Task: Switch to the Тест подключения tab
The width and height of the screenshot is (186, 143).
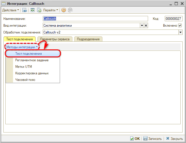Action: tap(20, 39)
